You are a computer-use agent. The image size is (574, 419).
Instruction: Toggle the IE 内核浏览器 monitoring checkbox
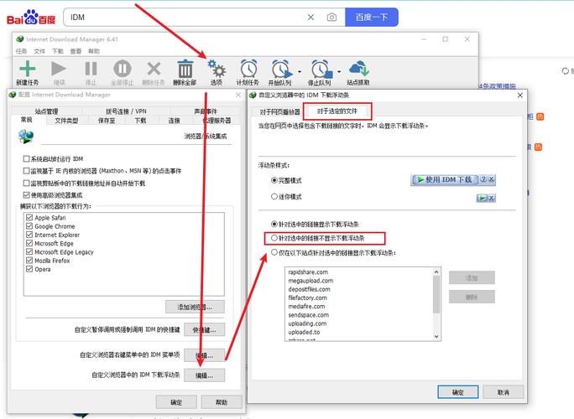tap(26, 171)
